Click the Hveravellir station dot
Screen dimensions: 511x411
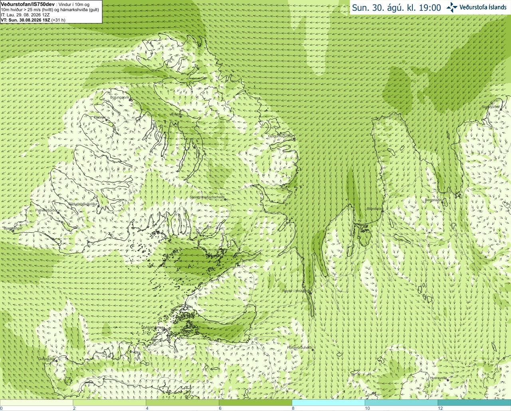pos(448,380)
